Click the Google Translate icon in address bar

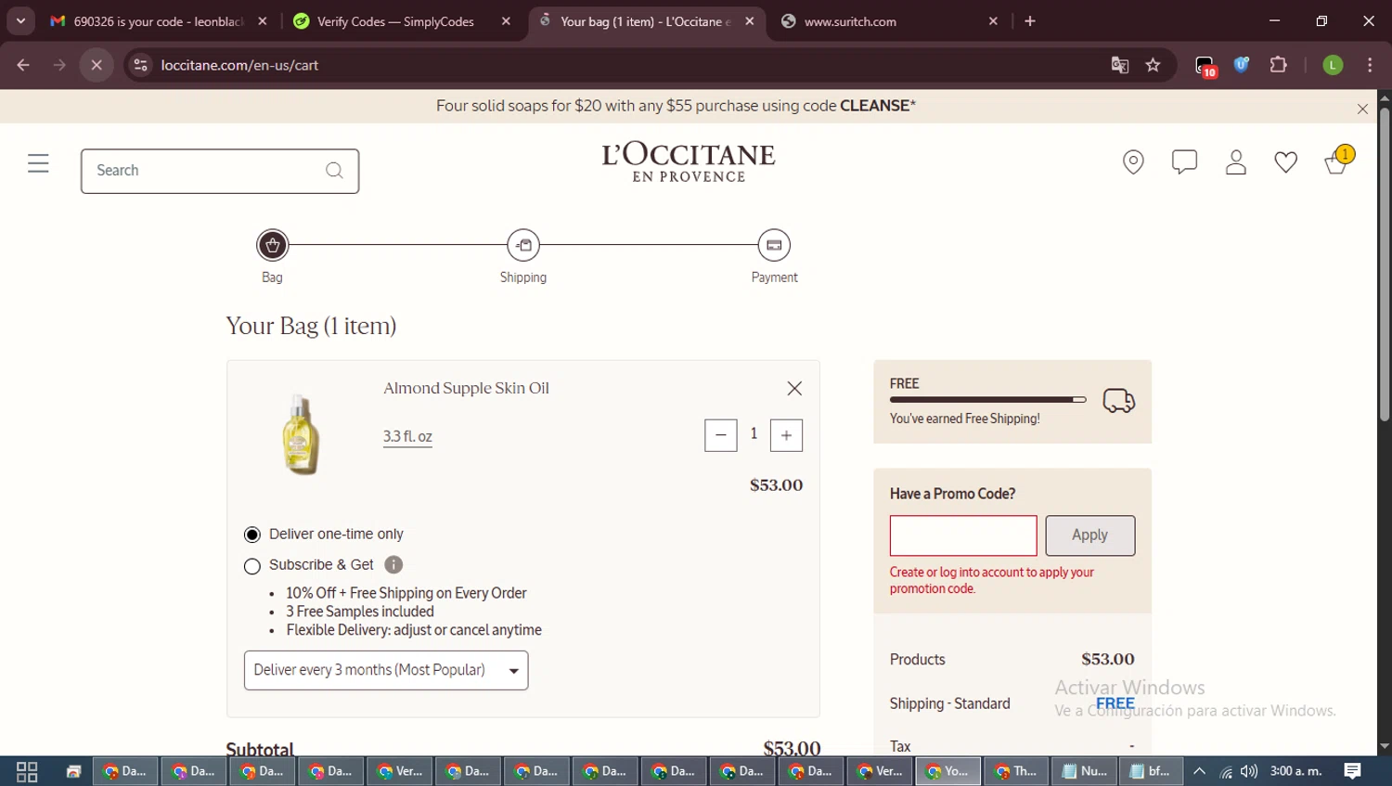tap(1119, 65)
